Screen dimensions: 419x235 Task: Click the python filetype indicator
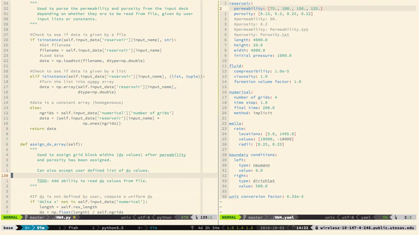click(164, 217)
